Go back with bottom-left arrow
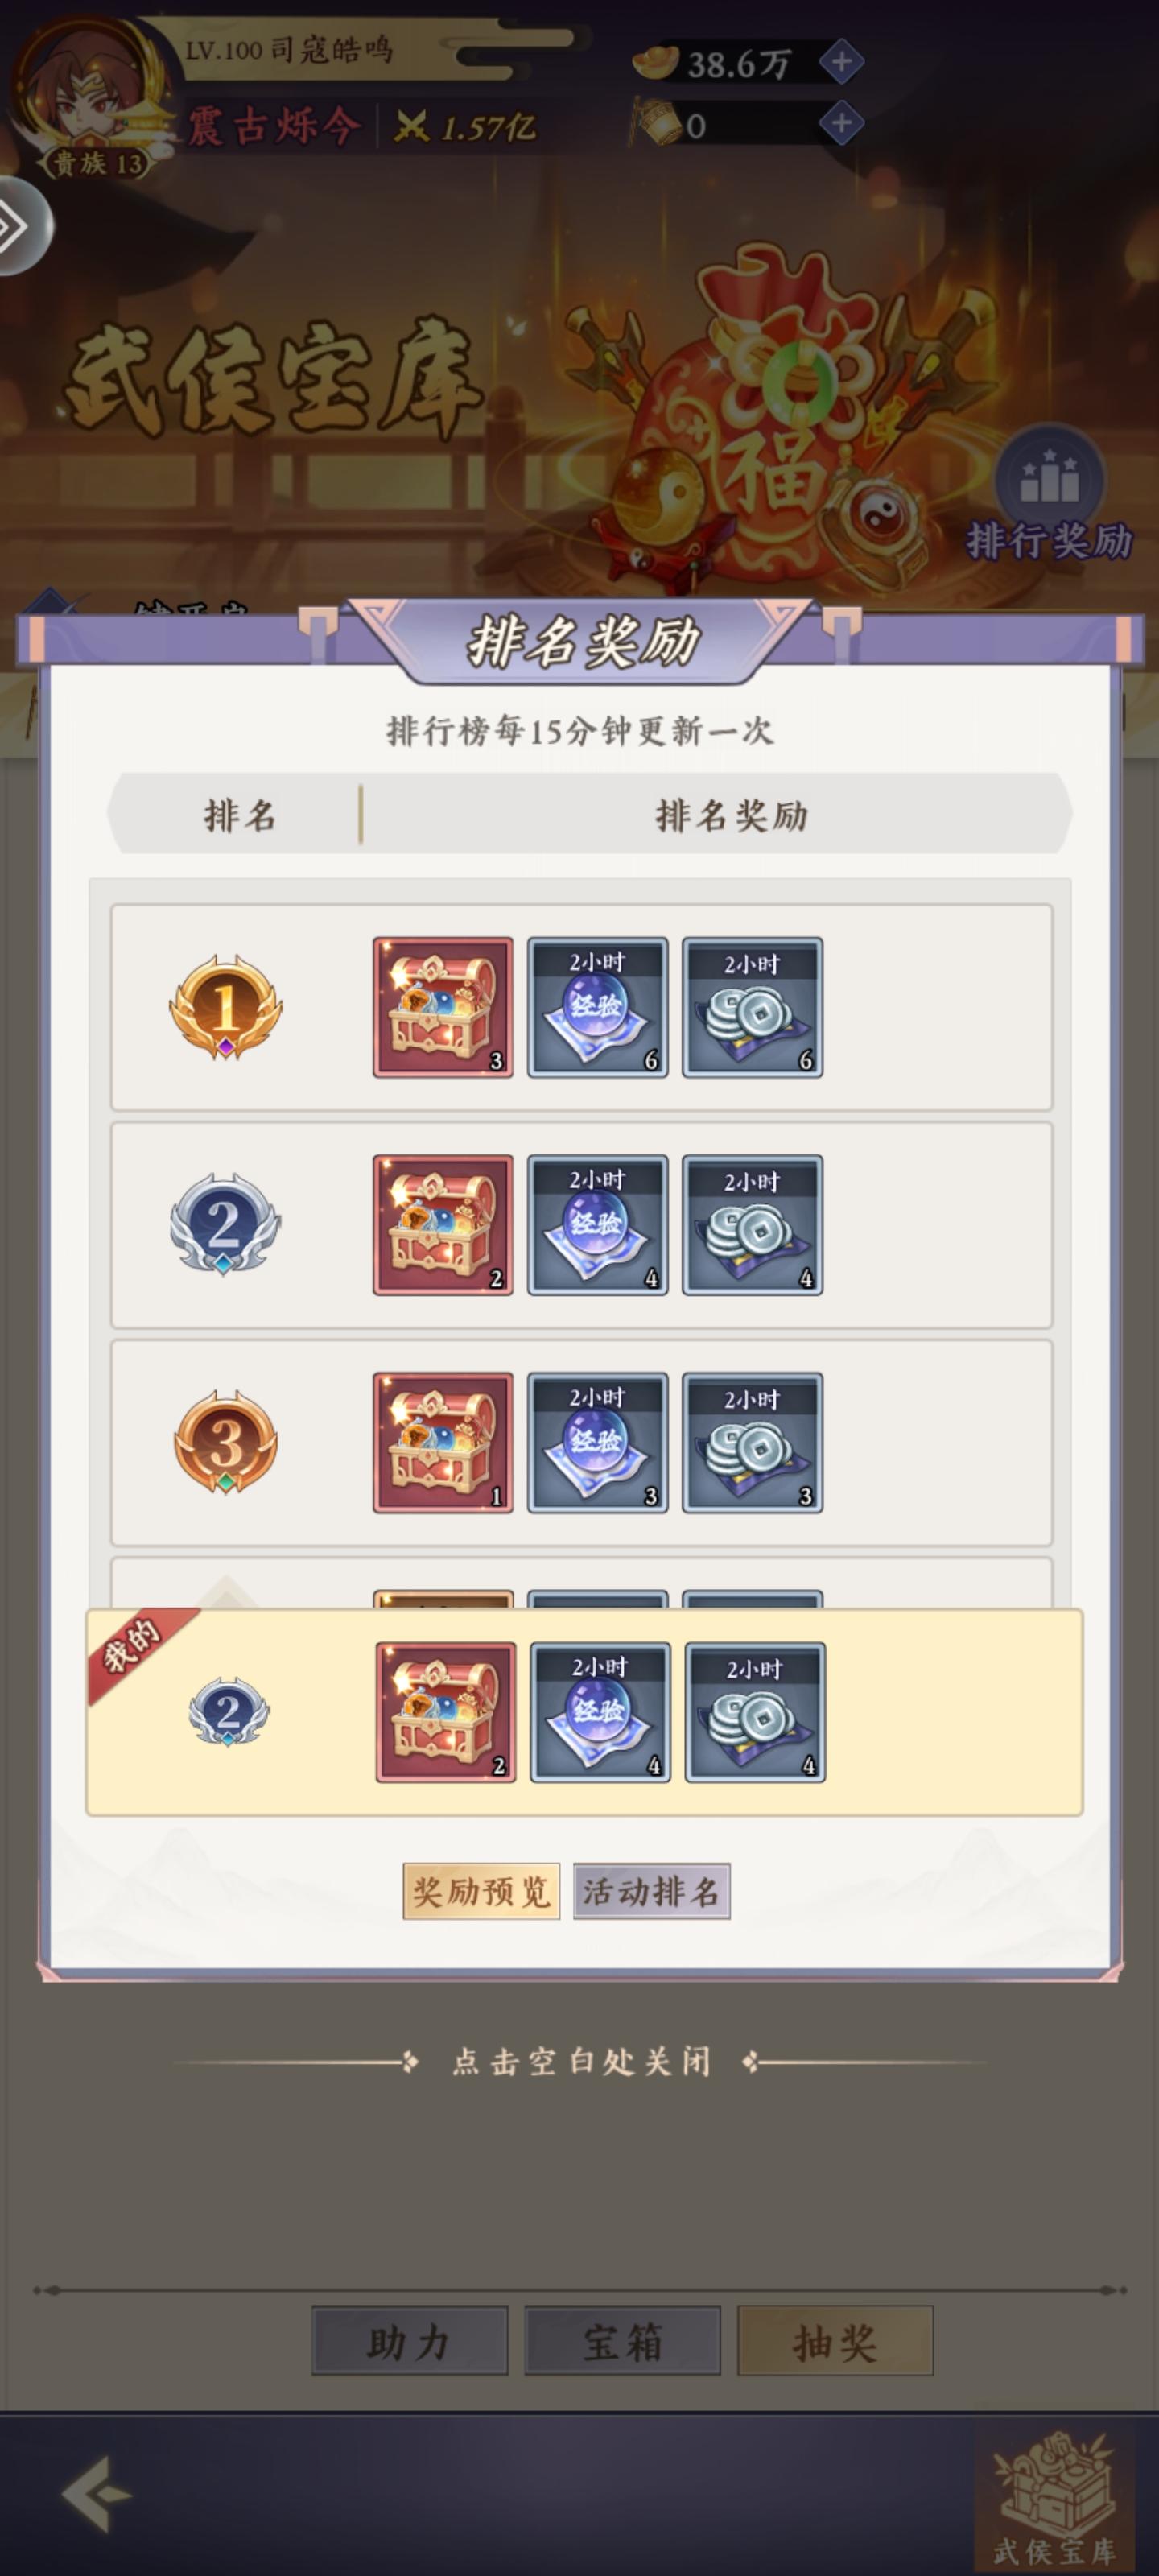This screenshot has height=2576, width=1159. pos(97,2493)
